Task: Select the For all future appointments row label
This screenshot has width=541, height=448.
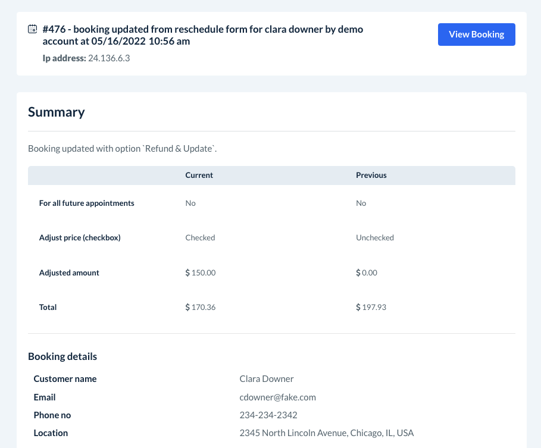Action: tap(87, 203)
